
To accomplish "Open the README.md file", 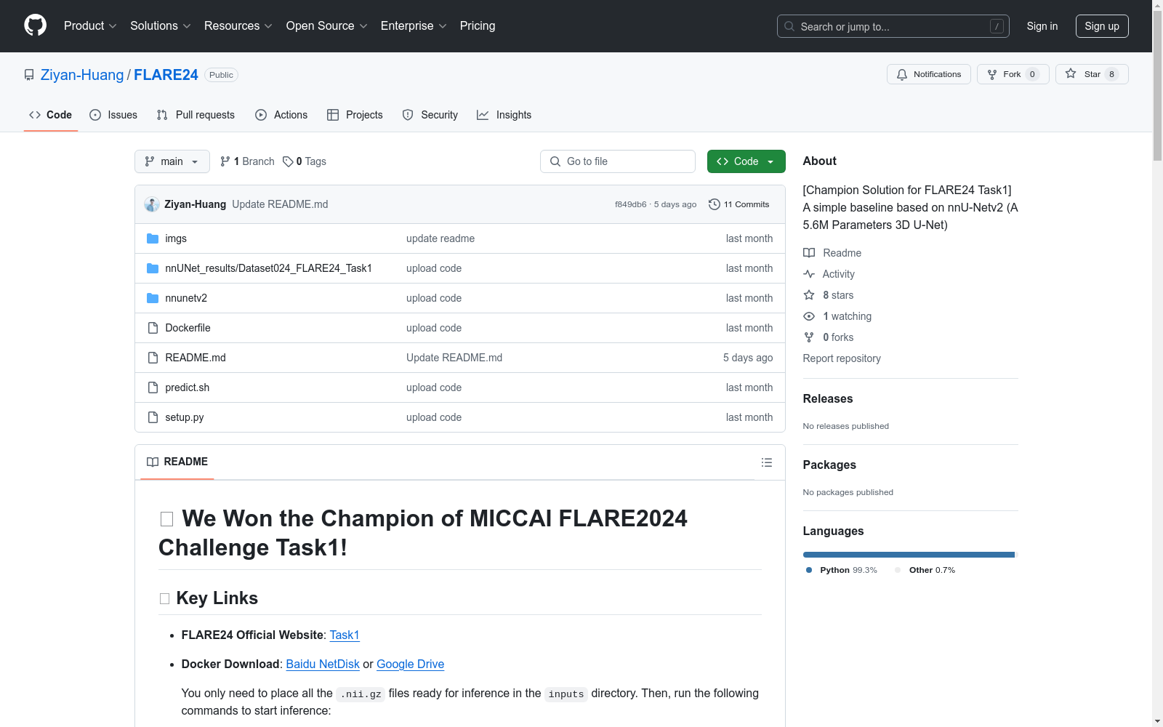I will point(196,358).
